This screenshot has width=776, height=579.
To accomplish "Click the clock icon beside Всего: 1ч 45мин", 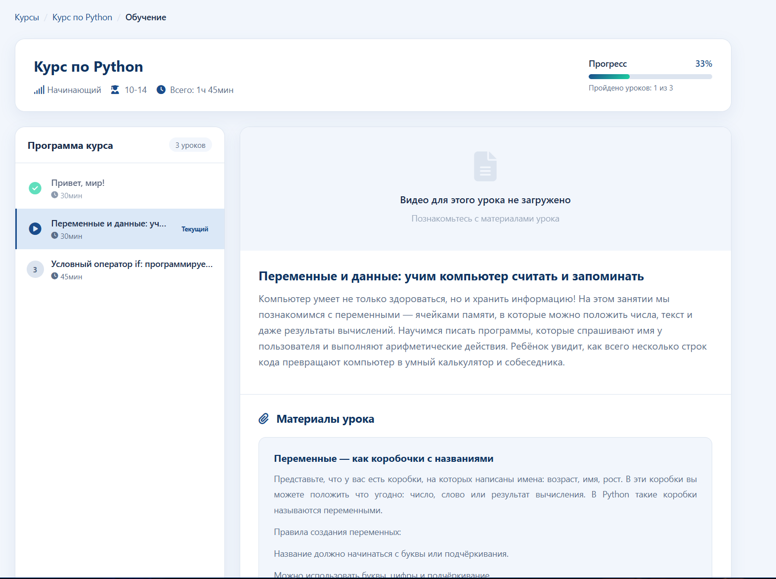I will pyautogui.click(x=161, y=89).
